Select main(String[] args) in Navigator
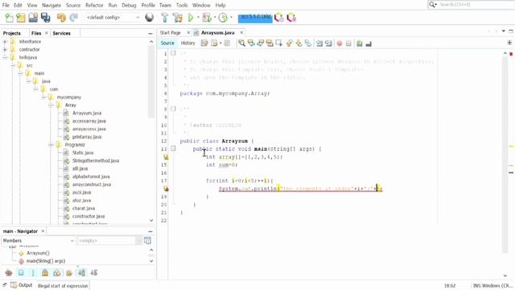Image resolution: width=515 pixels, height=290 pixels. (x=46, y=261)
